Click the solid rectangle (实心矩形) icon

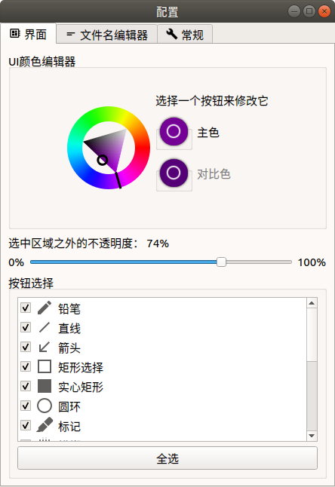45,386
